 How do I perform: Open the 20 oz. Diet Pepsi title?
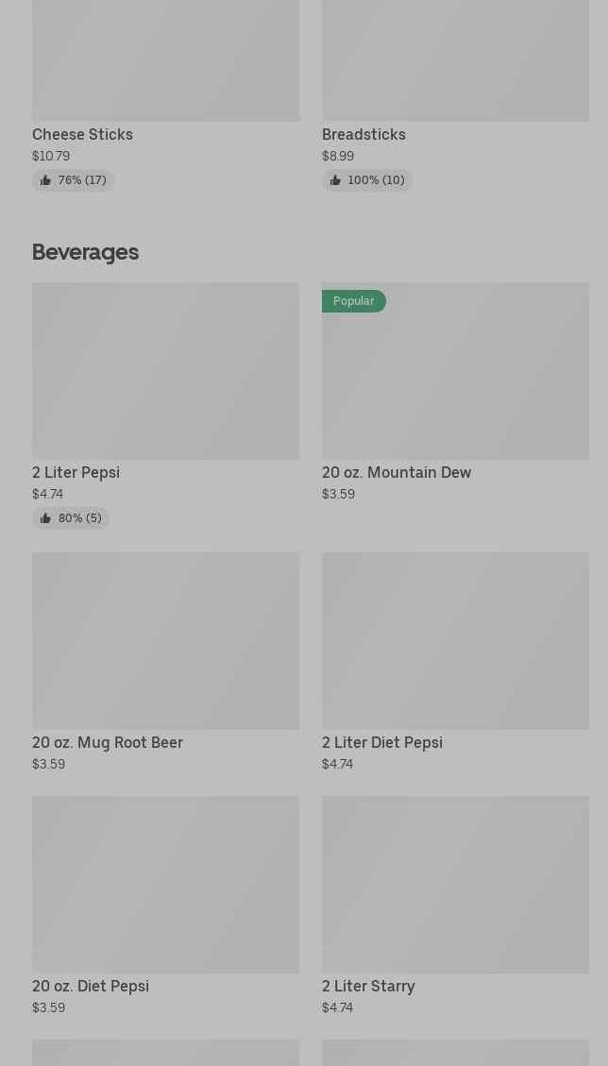[x=91, y=986]
